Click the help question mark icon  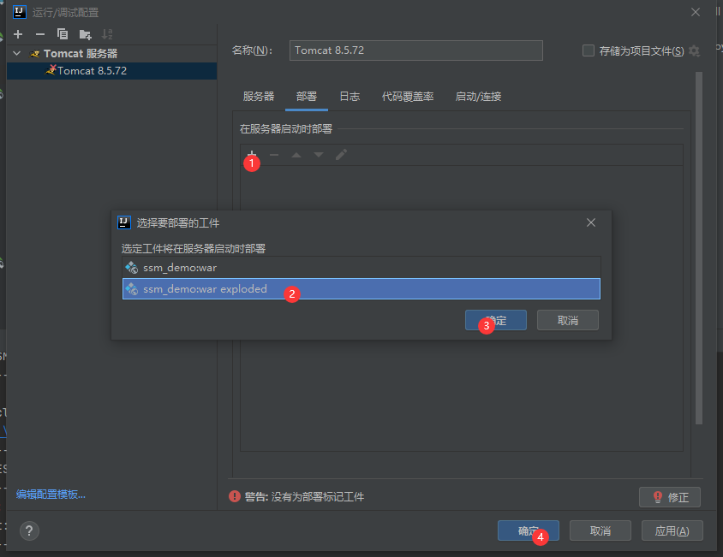(x=29, y=531)
